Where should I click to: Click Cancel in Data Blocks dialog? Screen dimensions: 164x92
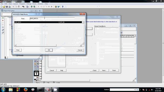point(80,50)
